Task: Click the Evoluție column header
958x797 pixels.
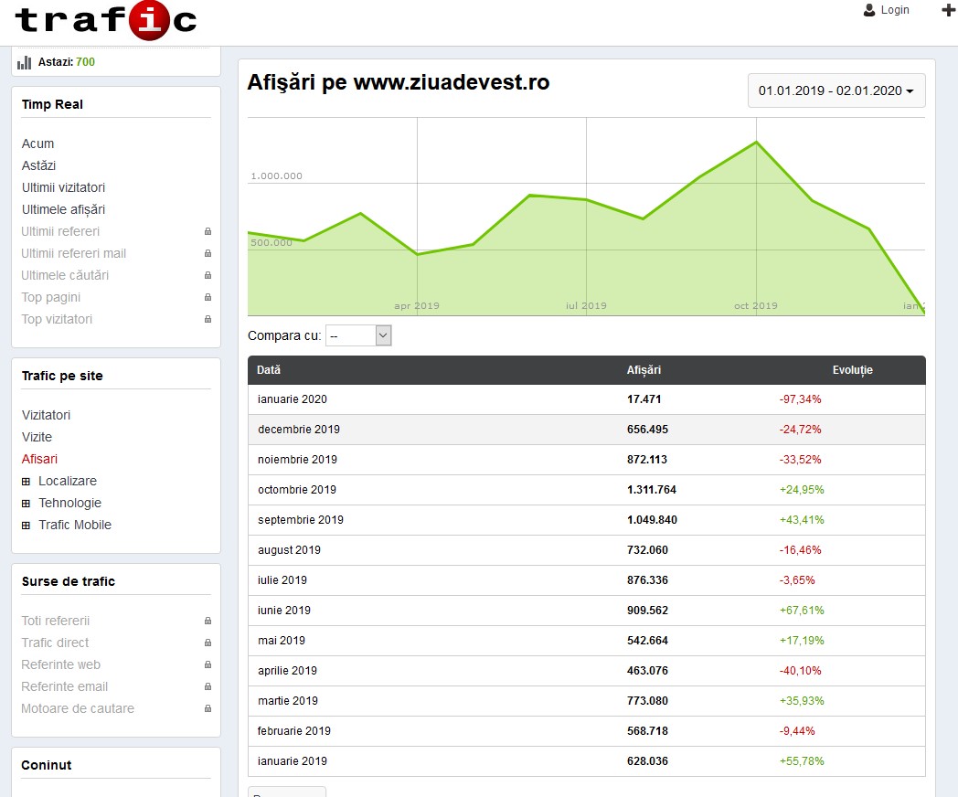Action: [x=852, y=370]
